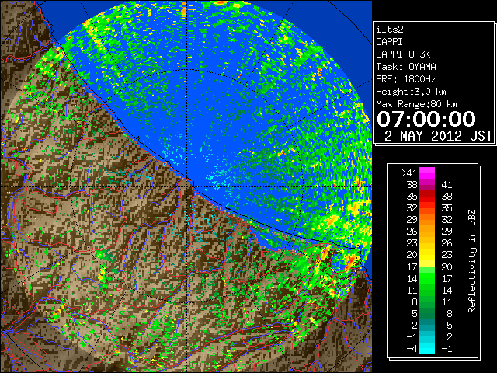Image resolution: width=497 pixels, height=373 pixels.
Task: Pick the orange 29–32 dBZ legend swatch
Action: click(x=427, y=220)
